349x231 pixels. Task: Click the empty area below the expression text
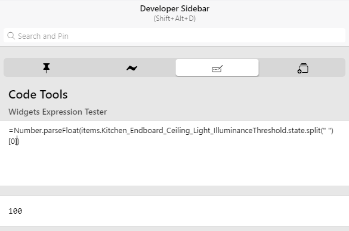pos(174,167)
